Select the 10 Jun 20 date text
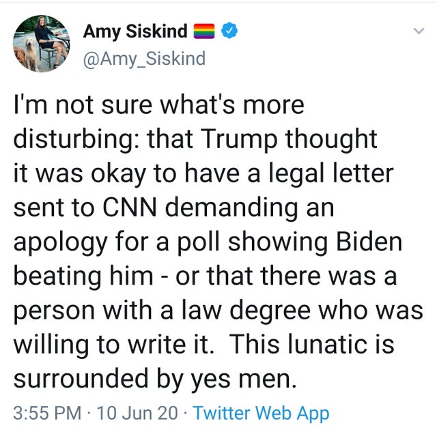 [x=137, y=413]
